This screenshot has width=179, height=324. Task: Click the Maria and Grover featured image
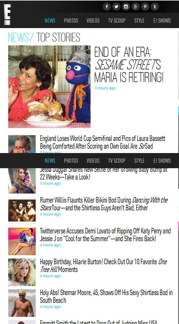49,87
